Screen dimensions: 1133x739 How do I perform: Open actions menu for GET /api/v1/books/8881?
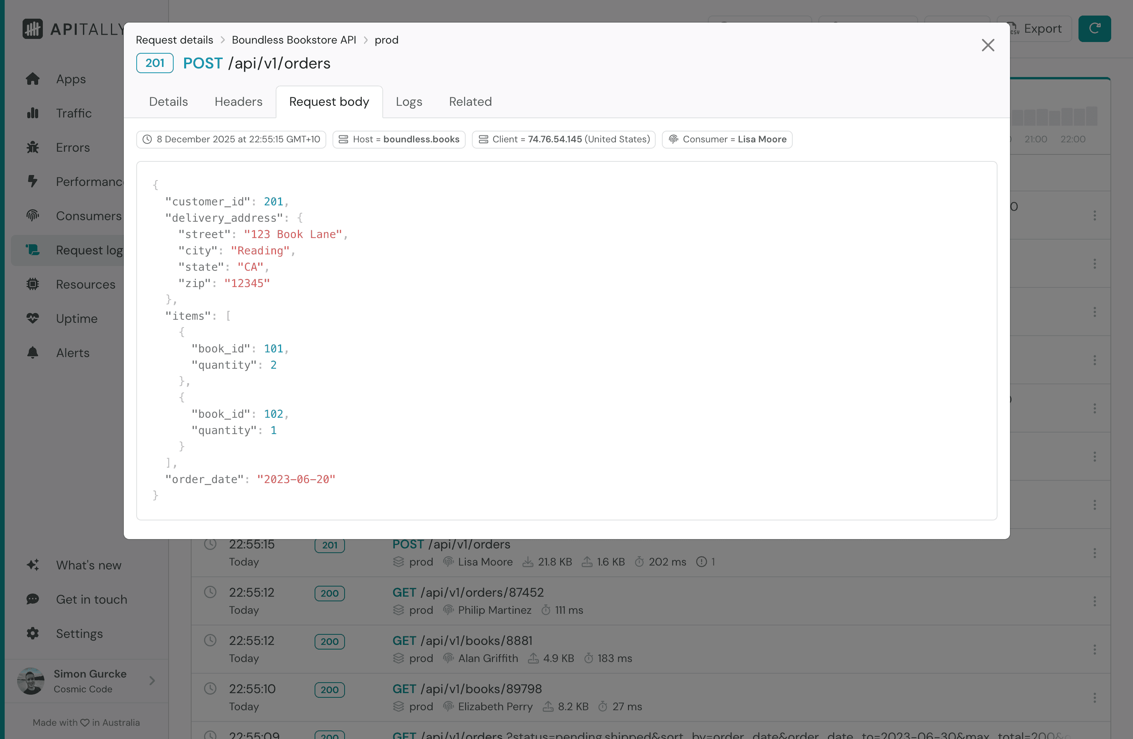(1095, 649)
